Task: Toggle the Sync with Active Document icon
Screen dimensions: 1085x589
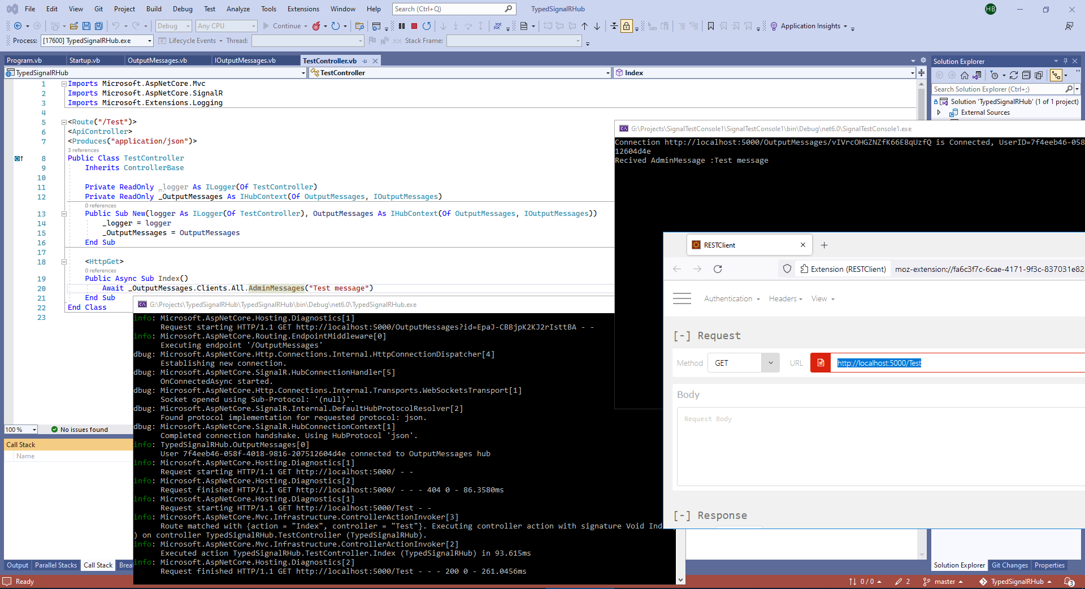Action: [x=1056, y=75]
